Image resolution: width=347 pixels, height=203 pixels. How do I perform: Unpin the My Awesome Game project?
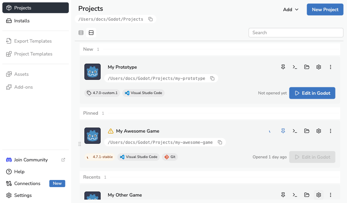click(x=283, y=131)
